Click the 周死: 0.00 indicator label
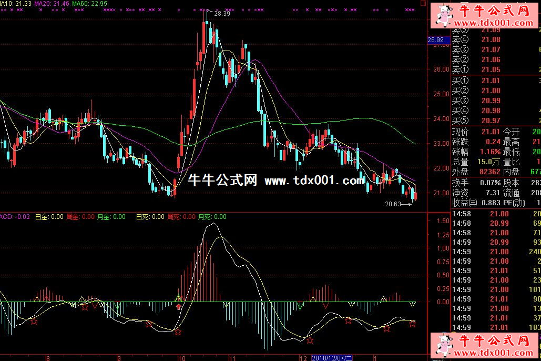Viewport: 541px width, 361px height. pyautogui.click(x=181, y=217)
